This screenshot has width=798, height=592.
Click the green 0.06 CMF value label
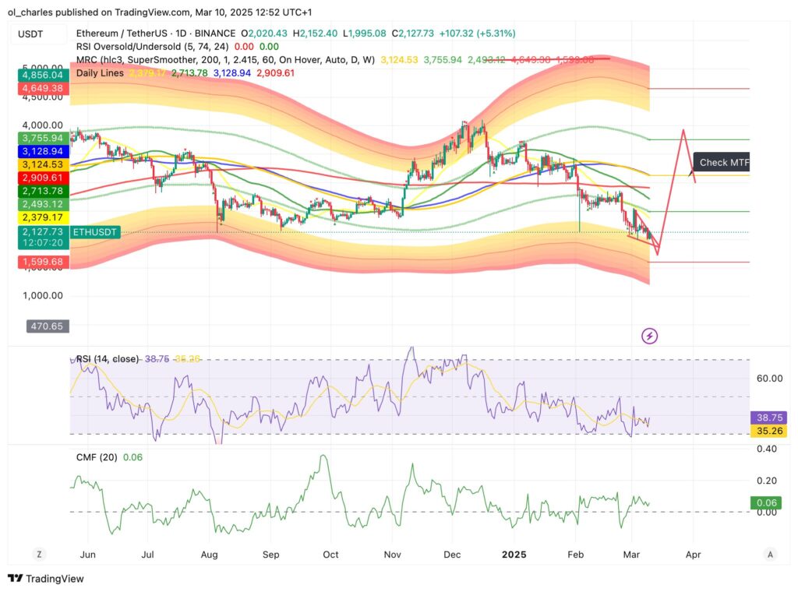764,502
